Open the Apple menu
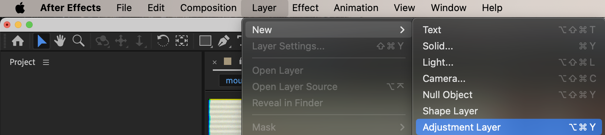 pyautogui.click(x=20, y=8)
